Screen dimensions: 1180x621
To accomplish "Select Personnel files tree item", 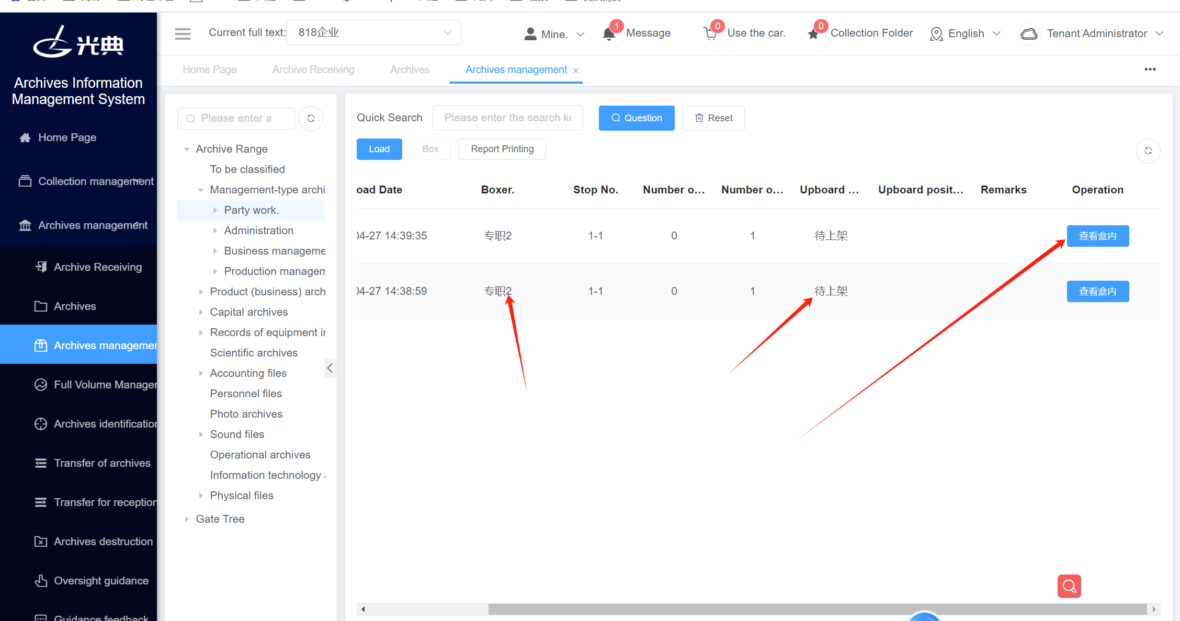I will tap(246, 394).
